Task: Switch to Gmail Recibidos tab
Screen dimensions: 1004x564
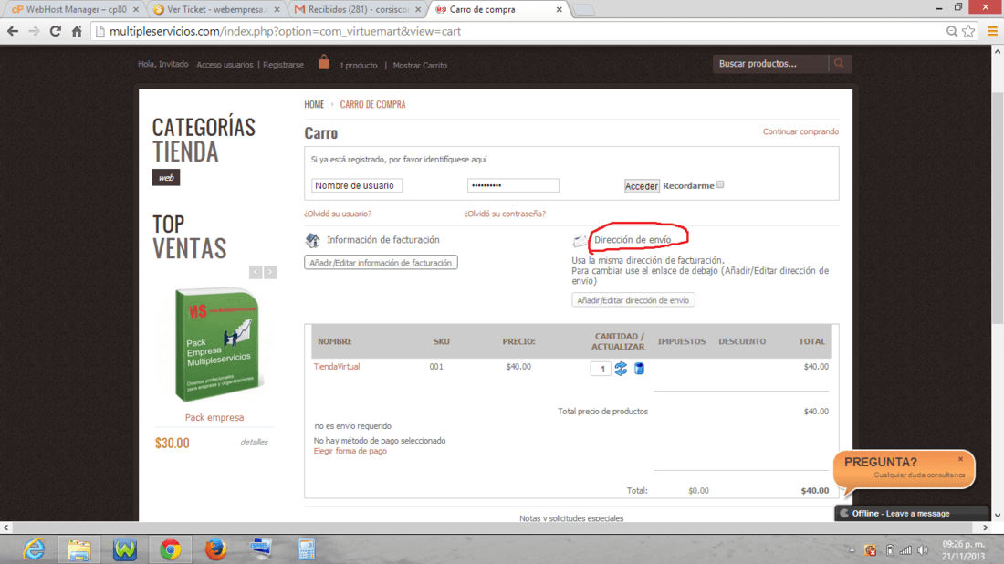Action: [357, 10]
